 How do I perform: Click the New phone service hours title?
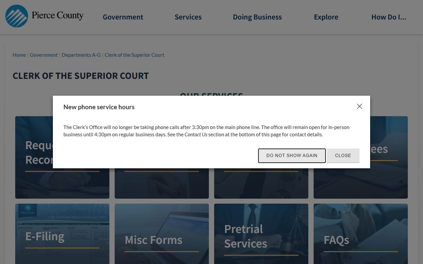click(x=99, y=107)
